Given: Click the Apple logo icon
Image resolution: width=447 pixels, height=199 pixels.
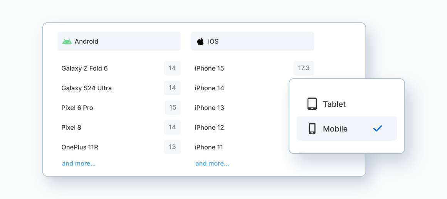Looking at the screenshot, I should (200, 41).
